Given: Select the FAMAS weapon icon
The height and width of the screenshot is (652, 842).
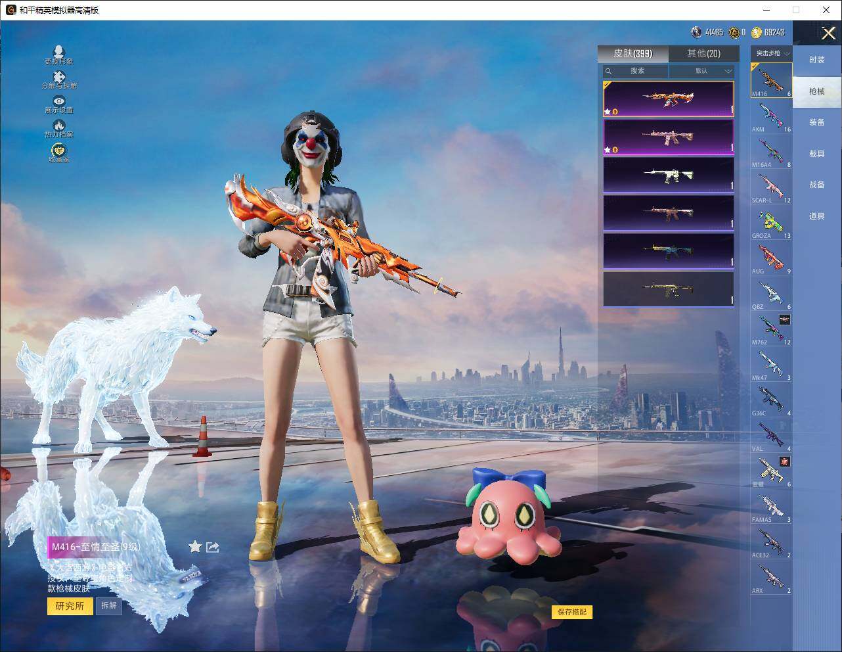Looking at the screenshot, I should point(772,506).
